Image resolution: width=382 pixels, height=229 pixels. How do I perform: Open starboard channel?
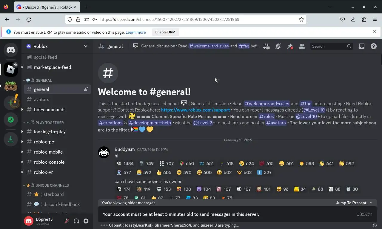tap(57, 194)
